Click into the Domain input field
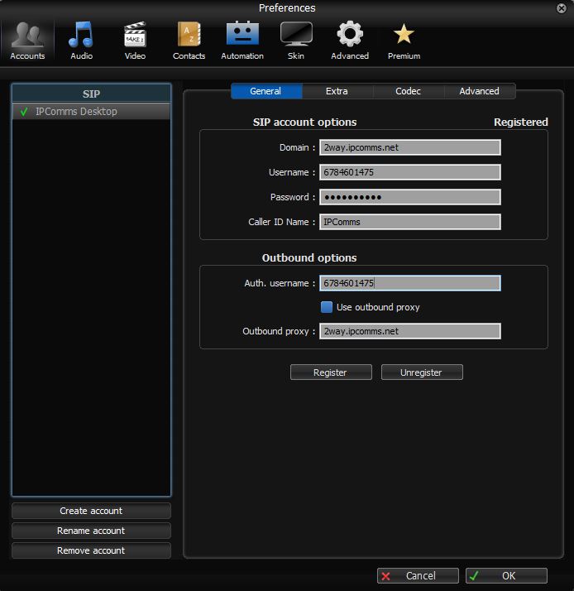The width and height of the screenshot is (574, 591). pos(409,147)
